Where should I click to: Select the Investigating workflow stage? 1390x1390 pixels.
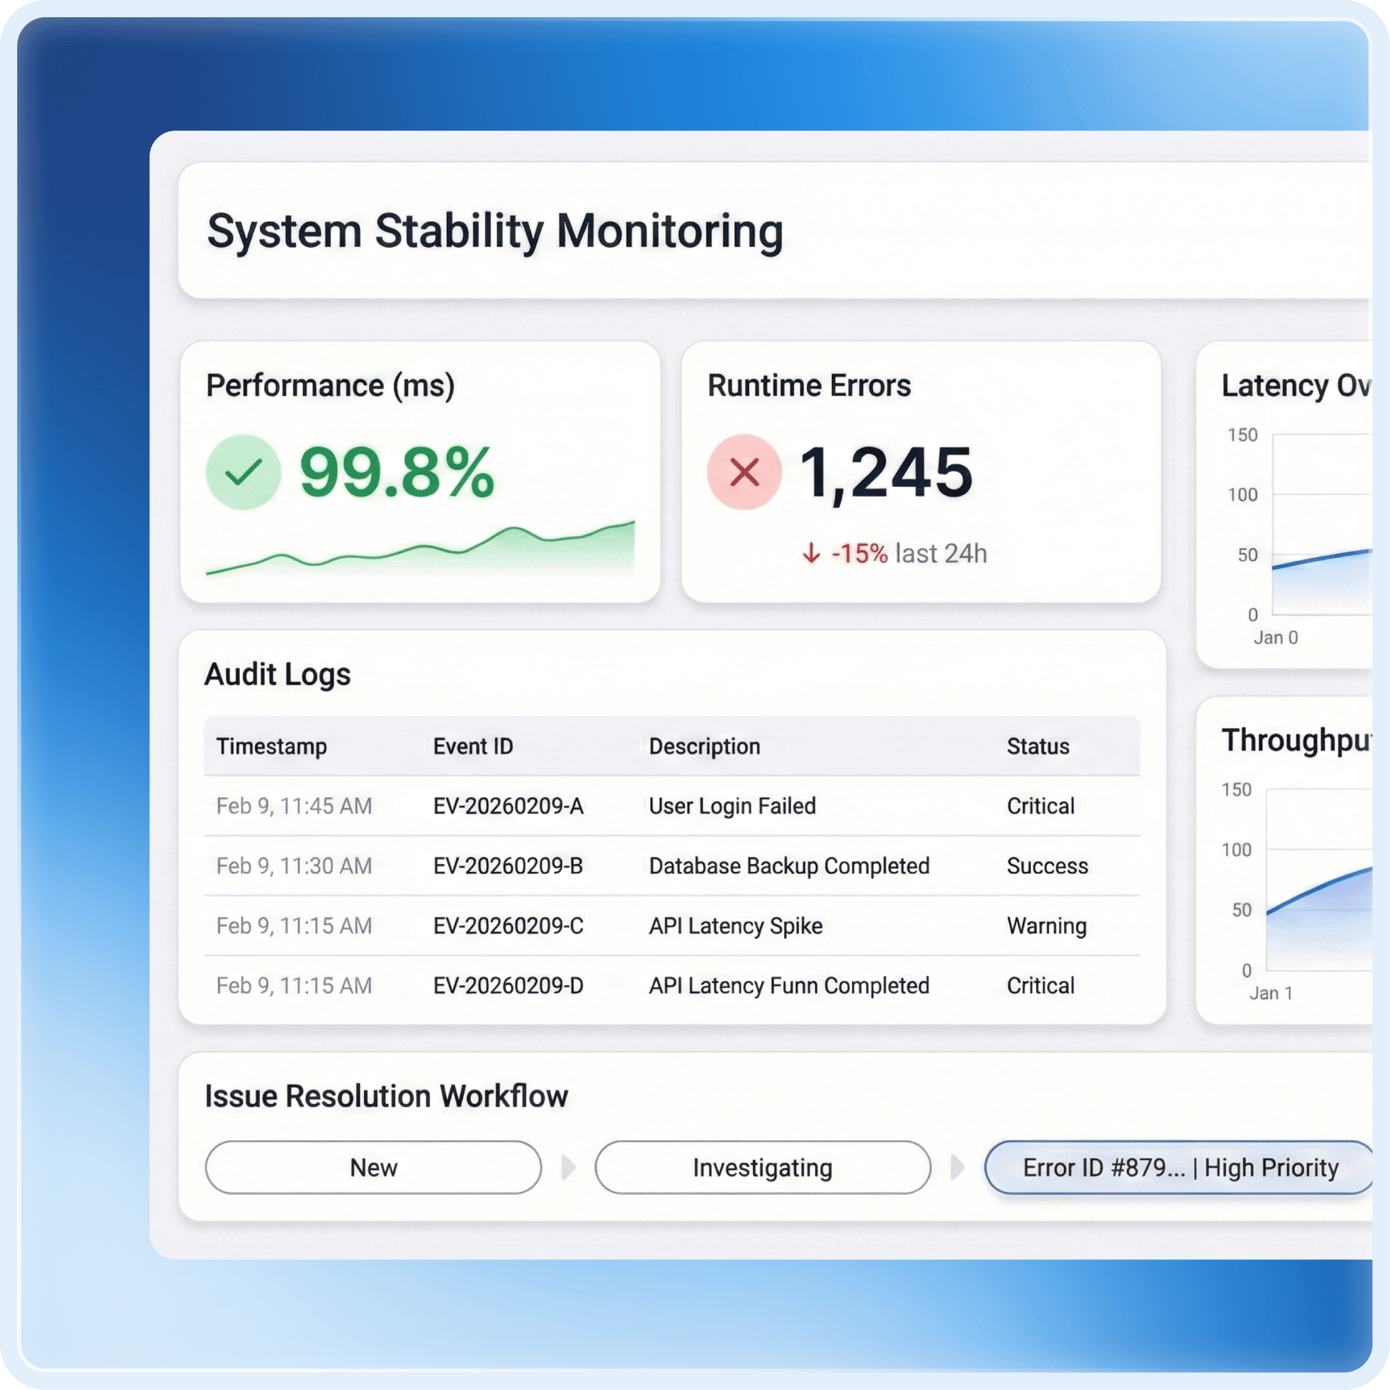point(762,1167)
